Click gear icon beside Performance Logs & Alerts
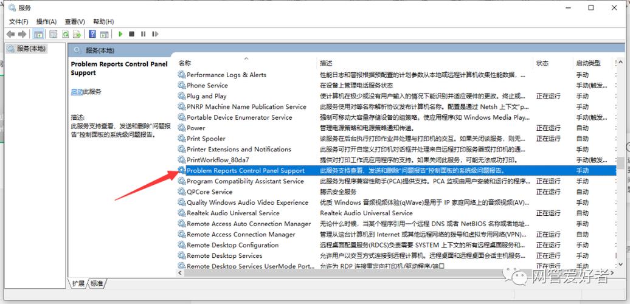Image resolution: width=630 pixels, height=304 pixels. (182, 75)
